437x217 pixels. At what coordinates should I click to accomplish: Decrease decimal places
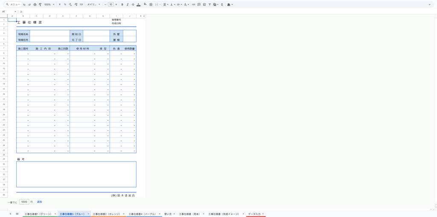pos(70,4)
